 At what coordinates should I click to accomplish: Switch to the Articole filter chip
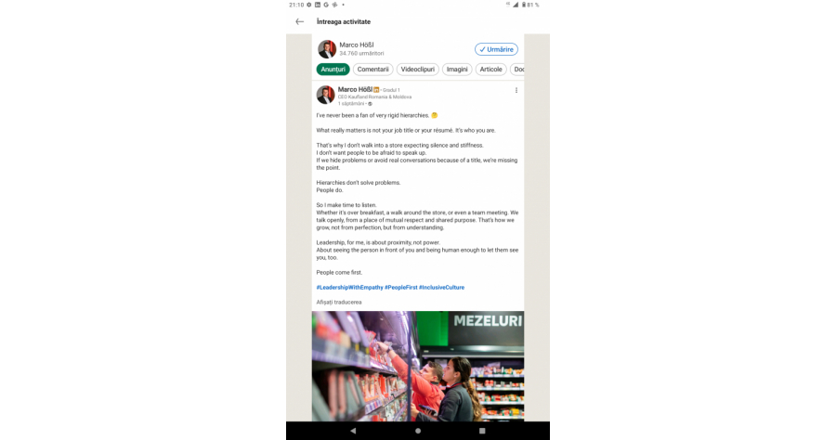(x=491, y=70)
